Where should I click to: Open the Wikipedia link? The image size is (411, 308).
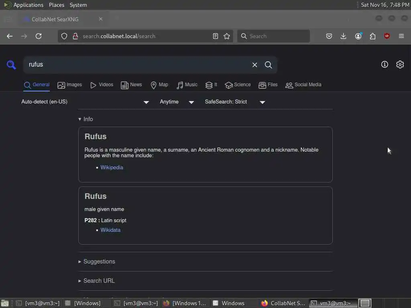(x=112, y=167)
